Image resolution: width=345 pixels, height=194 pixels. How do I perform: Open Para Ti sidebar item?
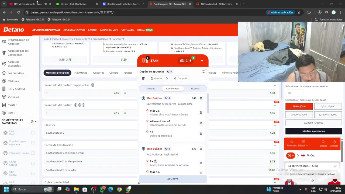coord(12,113)
